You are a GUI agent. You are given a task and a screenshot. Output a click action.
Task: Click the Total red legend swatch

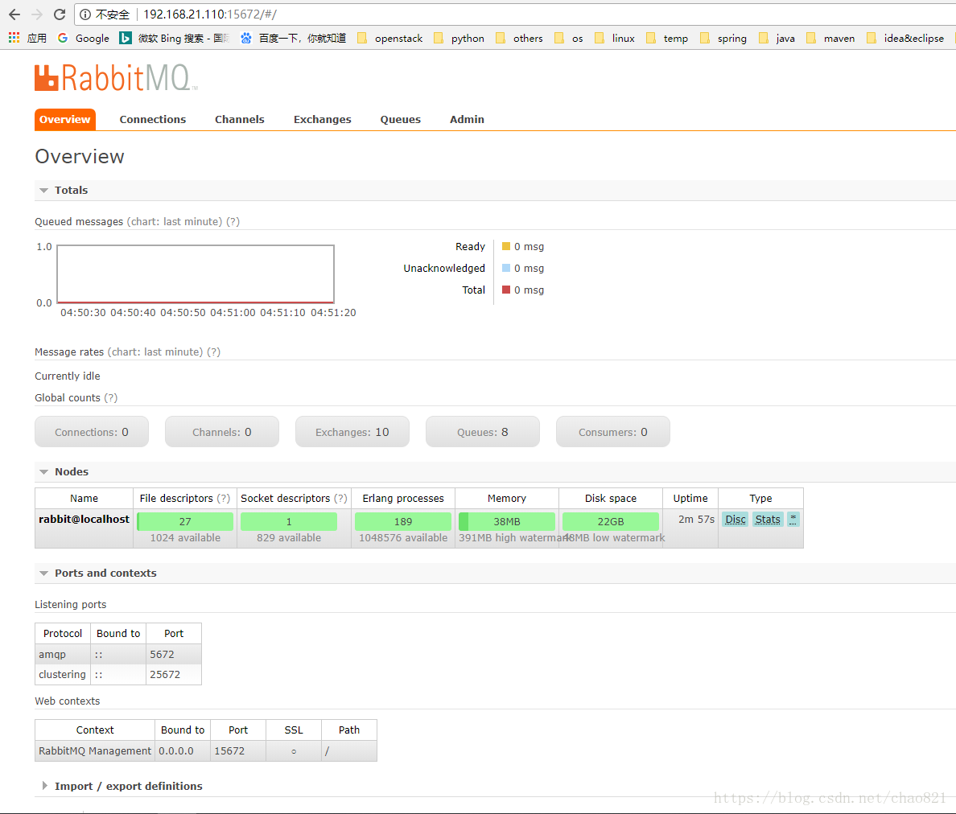[x=506, y=290]
